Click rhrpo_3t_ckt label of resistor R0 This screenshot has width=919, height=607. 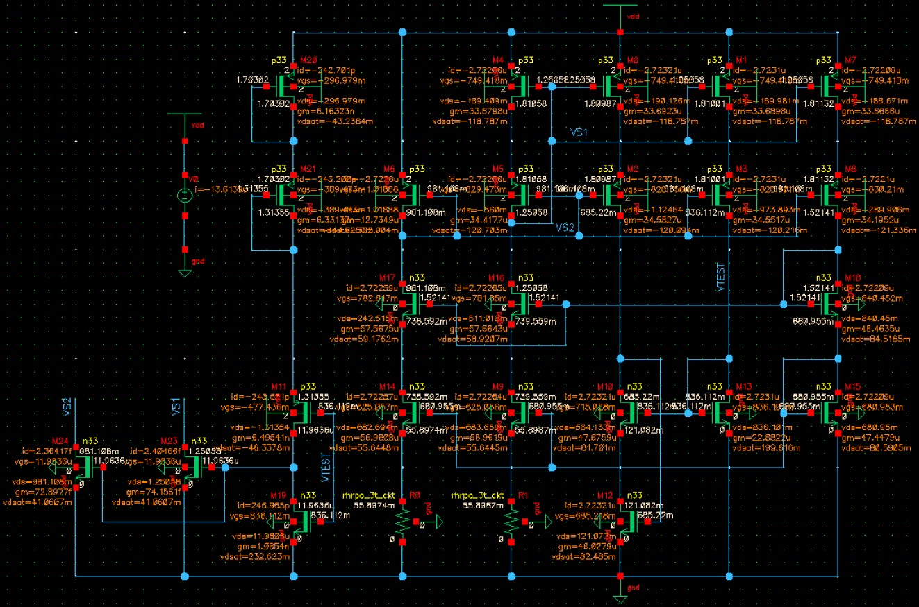pyautogui.click(x=367, y=496)
